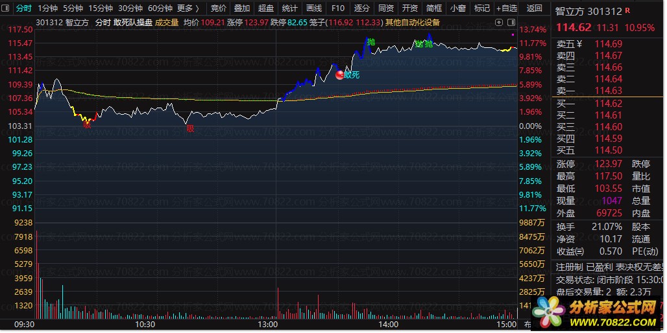Open the F10 company info

(338, 8)
